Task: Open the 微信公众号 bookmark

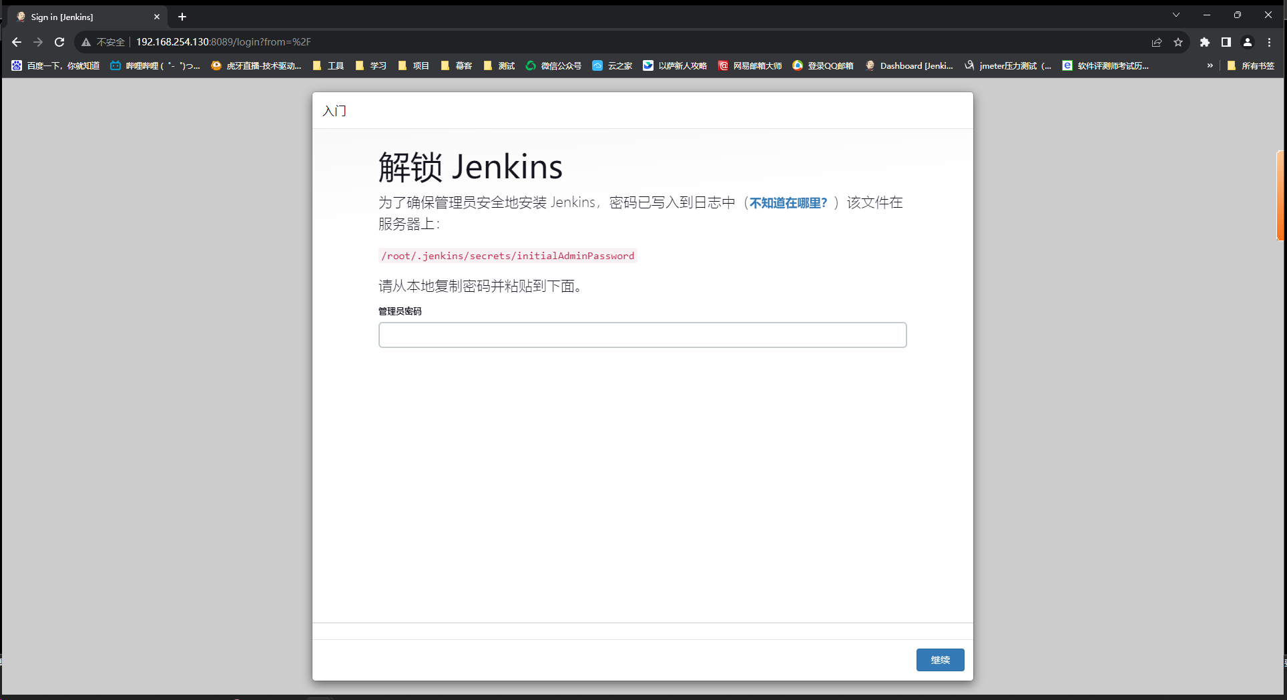Action: [553, 65]
